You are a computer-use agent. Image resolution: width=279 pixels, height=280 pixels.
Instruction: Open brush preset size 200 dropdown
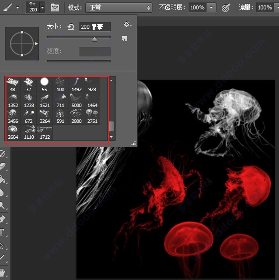(x=42, y=7)
